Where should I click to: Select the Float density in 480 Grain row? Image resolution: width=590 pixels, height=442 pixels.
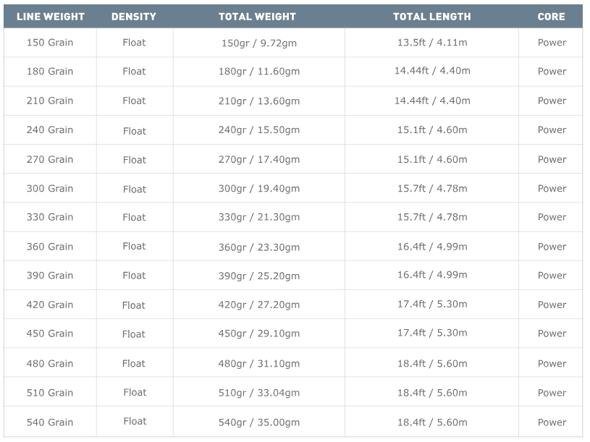tap(134, 364)
